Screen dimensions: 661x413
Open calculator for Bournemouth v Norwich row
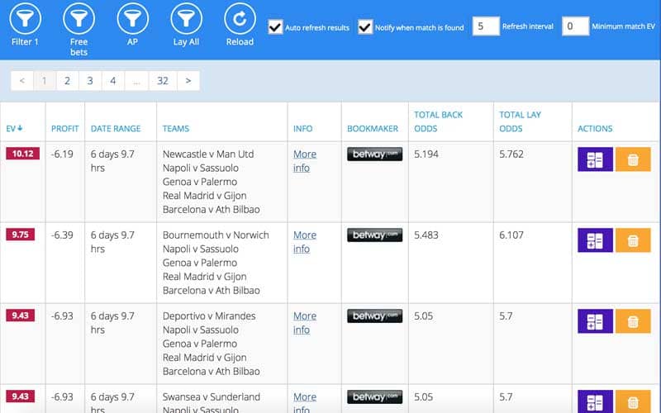tap(595, 240)
